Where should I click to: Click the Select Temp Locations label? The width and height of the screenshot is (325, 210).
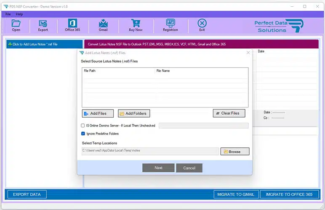(x=99, y=143)
